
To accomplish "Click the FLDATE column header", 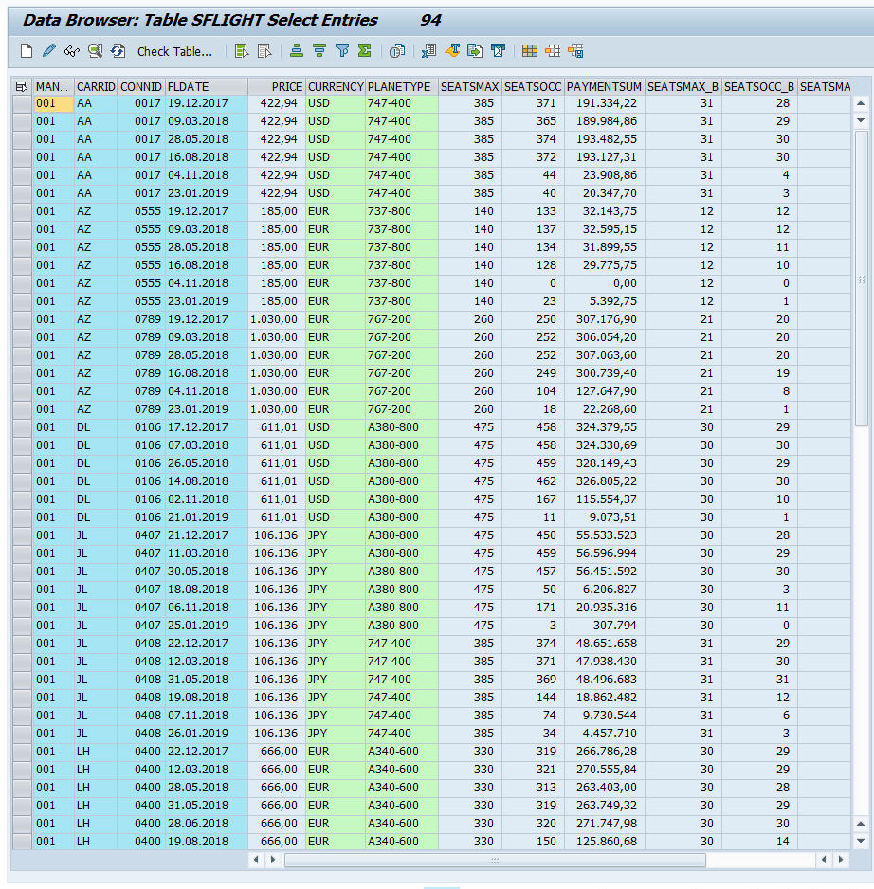I will pos(207,87).
